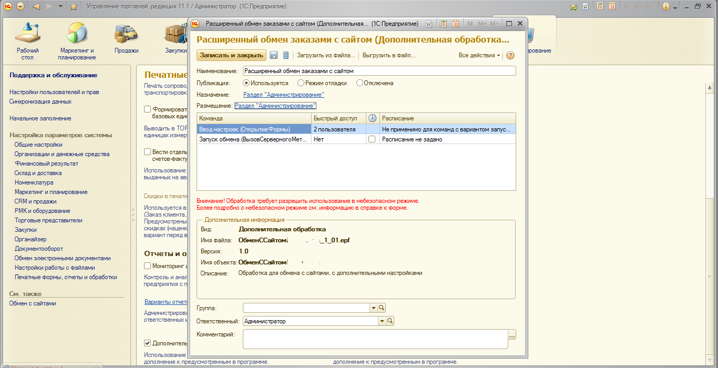Click the Комментарий text field

(375, 339)
